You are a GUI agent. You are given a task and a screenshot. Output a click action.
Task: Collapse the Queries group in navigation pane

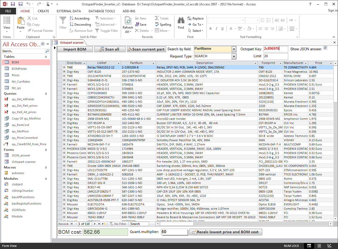46,94
